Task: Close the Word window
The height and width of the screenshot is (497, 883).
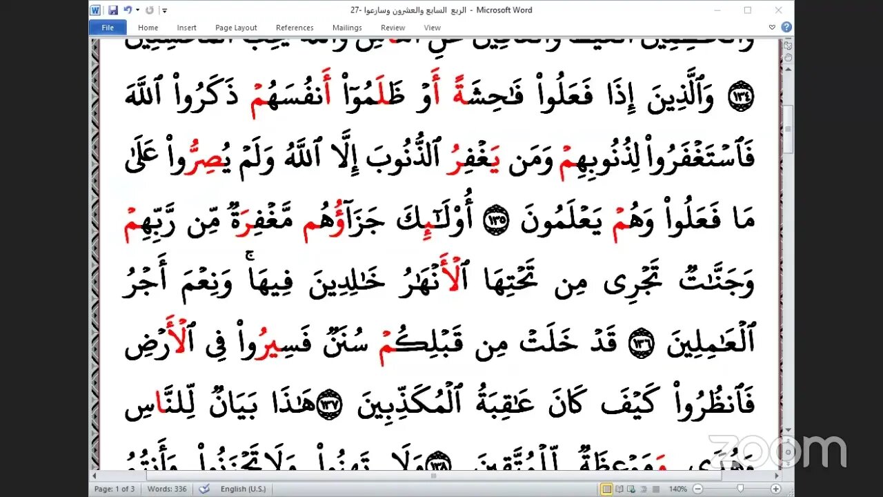Action: (778, 10)
